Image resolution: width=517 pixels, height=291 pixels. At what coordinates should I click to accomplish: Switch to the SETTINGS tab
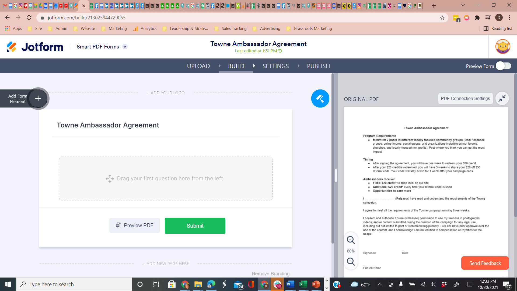click(275, 66)
